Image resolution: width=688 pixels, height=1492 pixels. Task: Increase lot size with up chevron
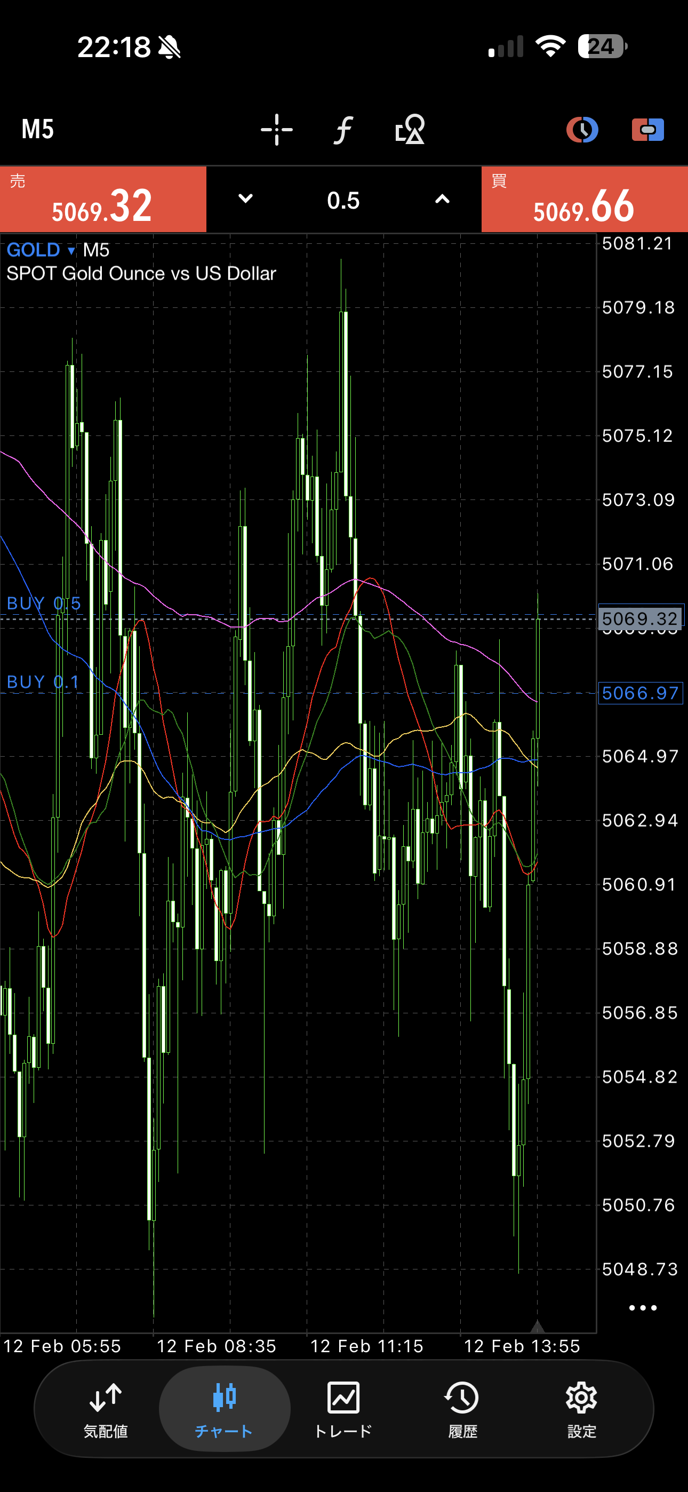442,199
